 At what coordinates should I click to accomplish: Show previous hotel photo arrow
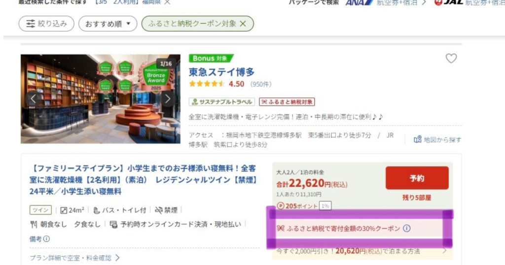pyautogui.click(x=33, y=99)
